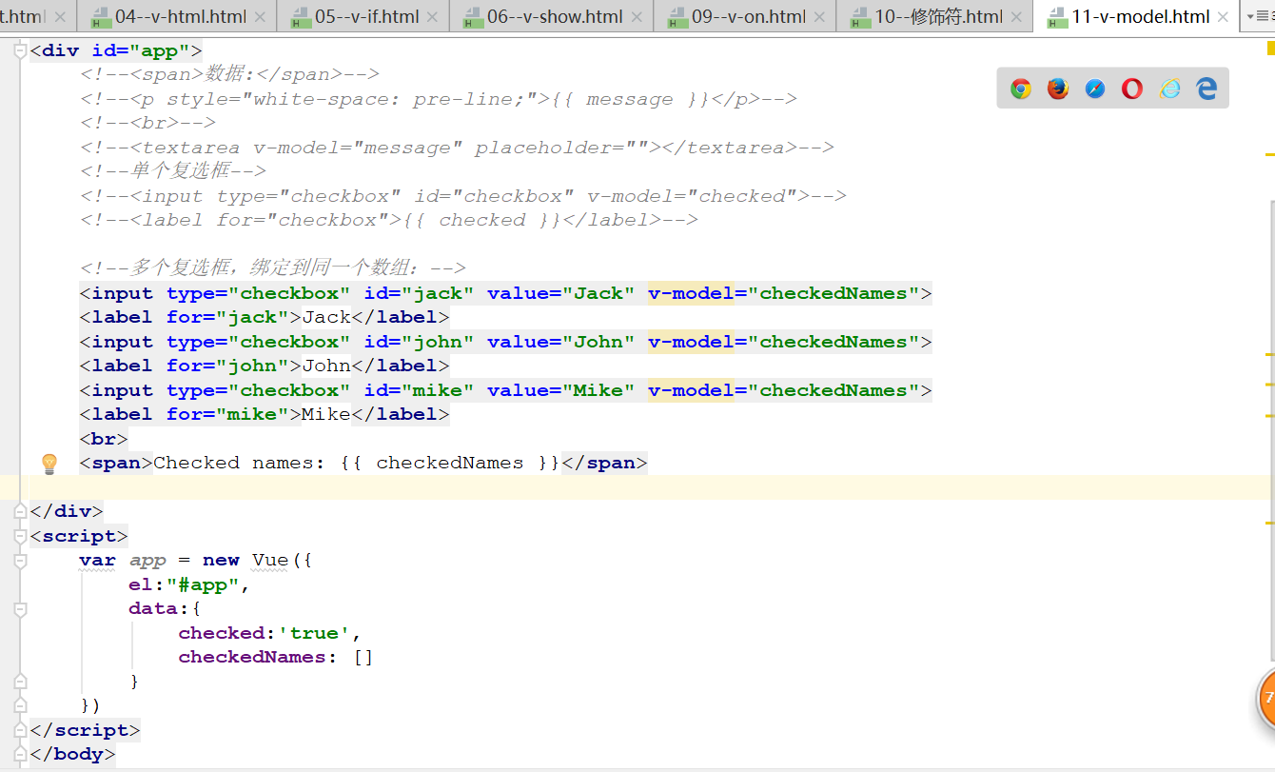The height and width of the screenshot is (772, 1275).
Task: Collapse the div id="app" block
Action: (19, 51)
